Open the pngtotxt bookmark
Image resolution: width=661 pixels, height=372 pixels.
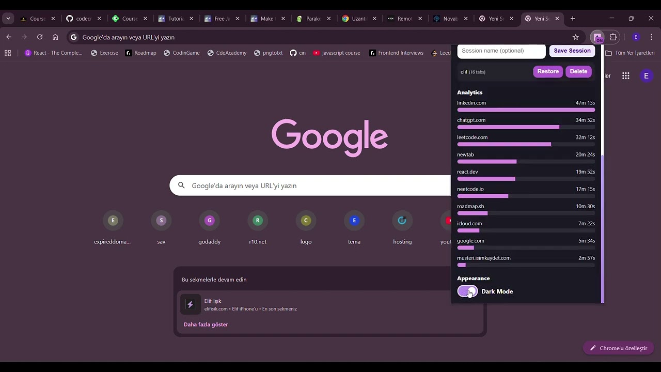[268, 53]
